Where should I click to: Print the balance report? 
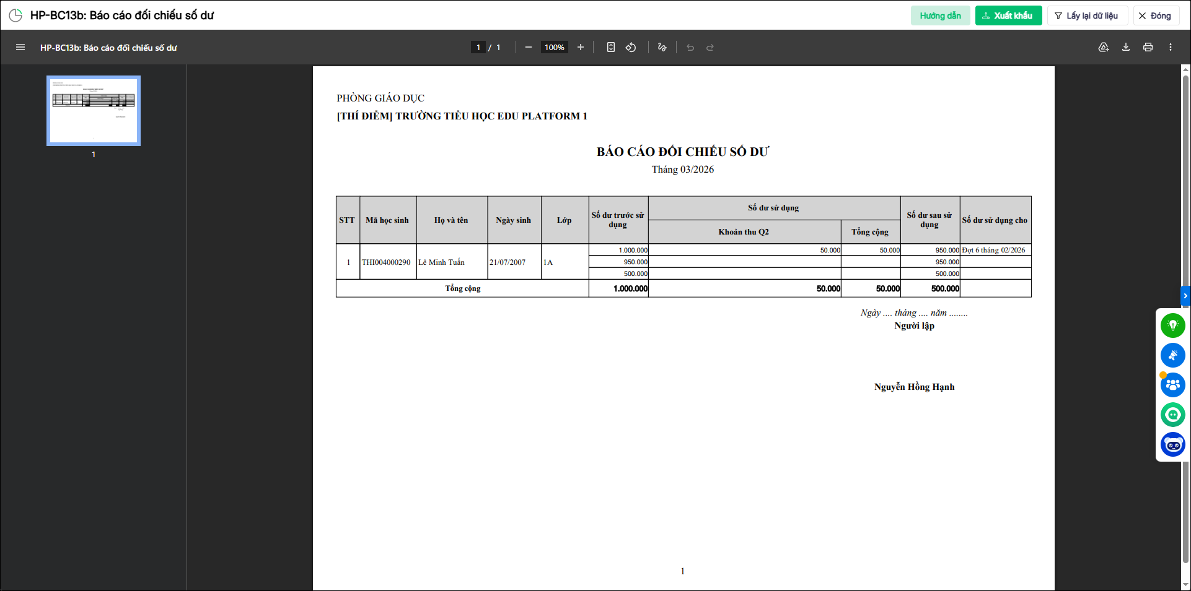click(1148, 47)
